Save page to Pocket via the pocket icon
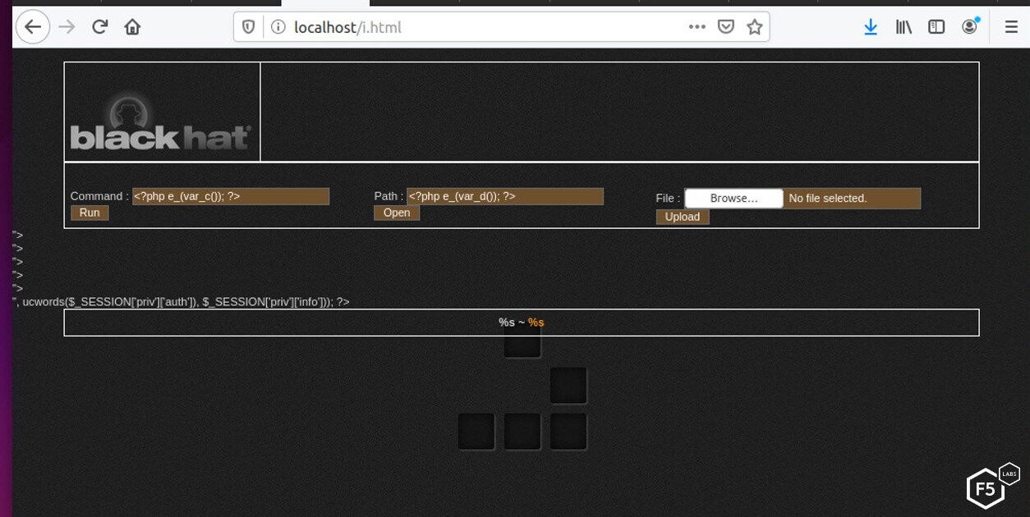 tap(725, 26)
